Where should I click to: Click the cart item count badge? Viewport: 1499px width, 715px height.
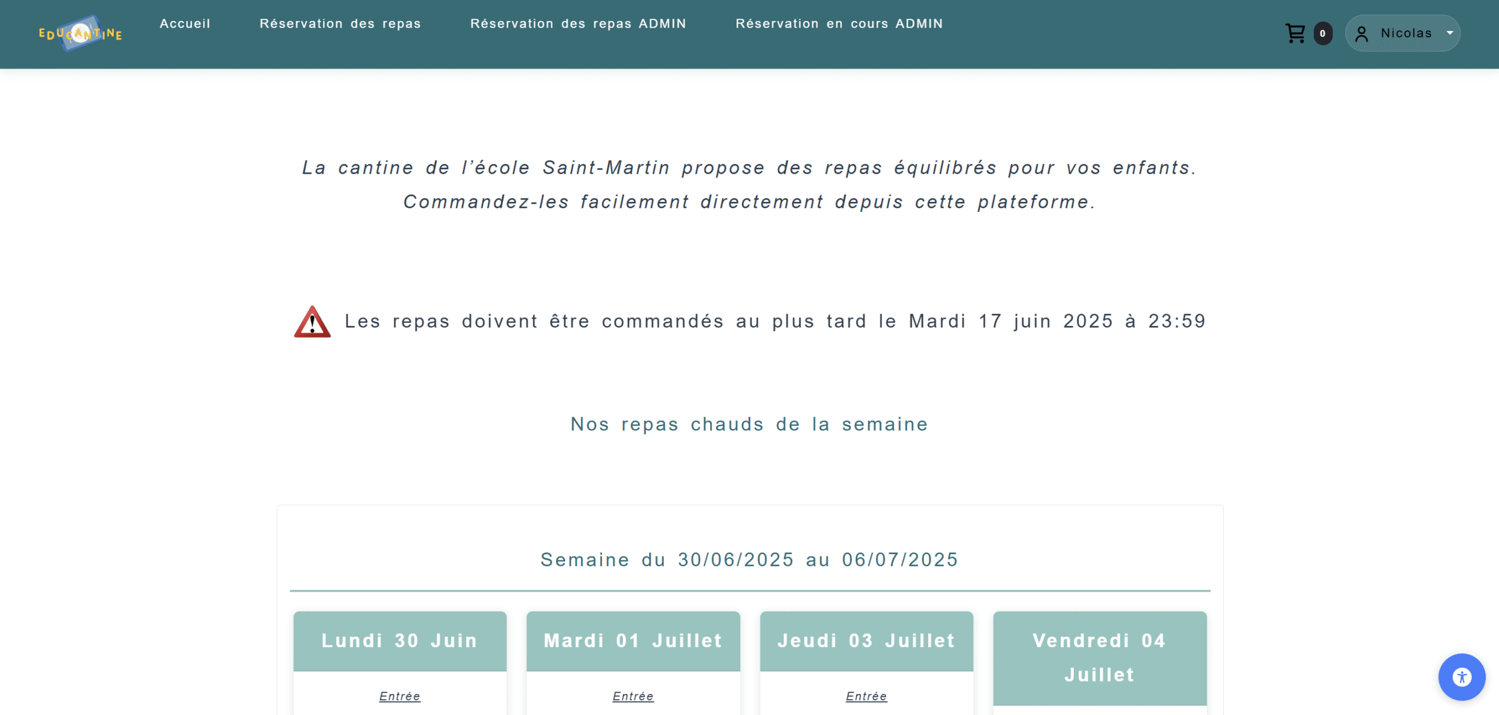pos(1323,33)
